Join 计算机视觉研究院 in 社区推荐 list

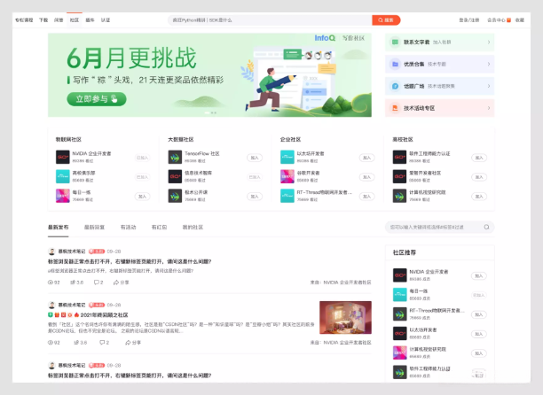(x=479, y=353)
